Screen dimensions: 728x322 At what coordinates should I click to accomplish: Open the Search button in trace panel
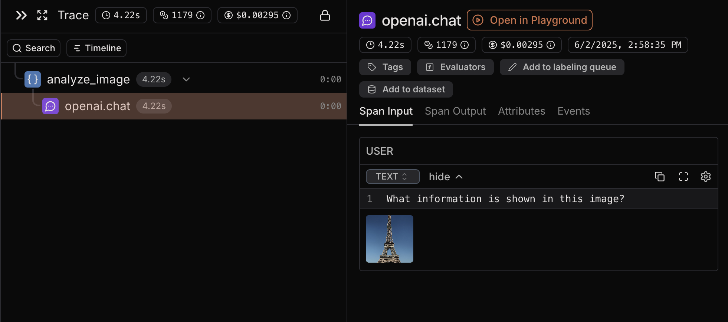click(x=34, y=48)
